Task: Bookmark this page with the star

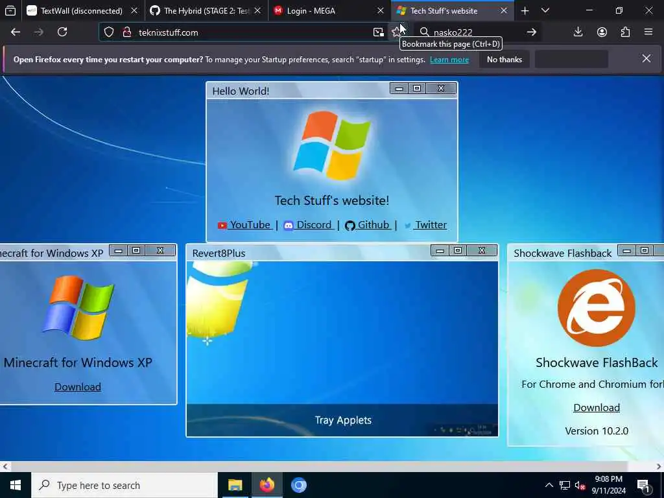Action: (396, 32)
